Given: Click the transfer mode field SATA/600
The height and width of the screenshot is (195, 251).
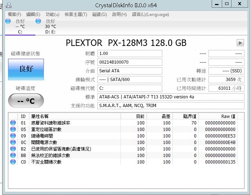Looking at the screenshot, I should [130, 80].
